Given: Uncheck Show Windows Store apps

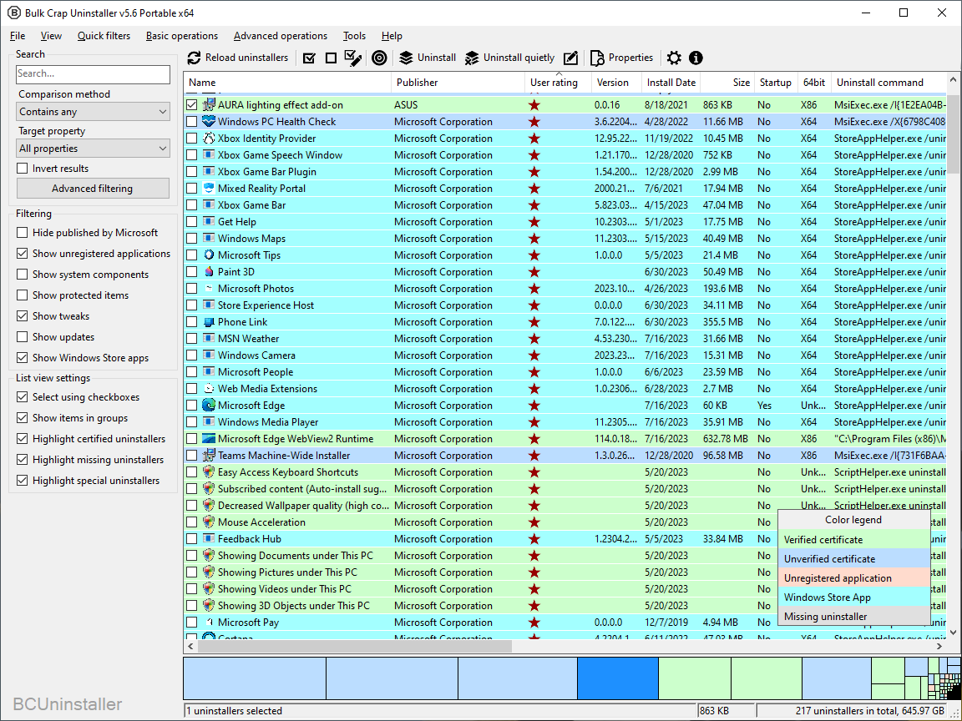Looking at the screenshot, I should [23, 357].
